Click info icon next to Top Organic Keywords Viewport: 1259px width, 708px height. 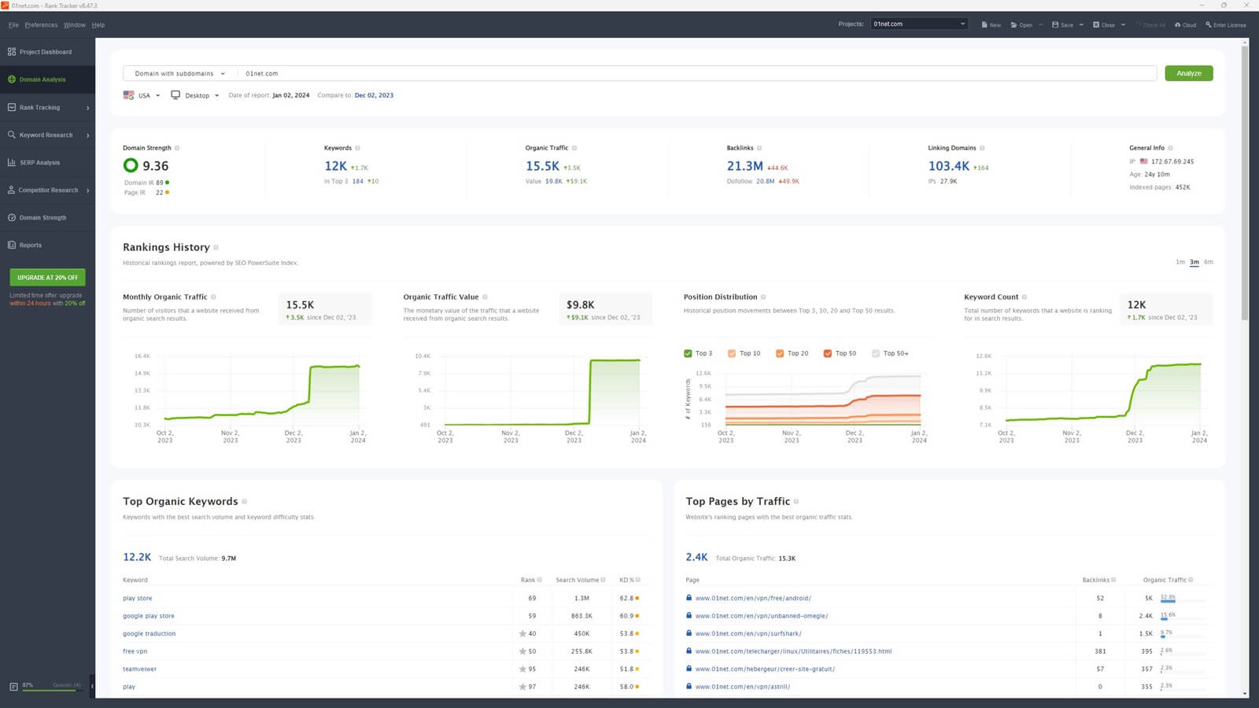244,501
